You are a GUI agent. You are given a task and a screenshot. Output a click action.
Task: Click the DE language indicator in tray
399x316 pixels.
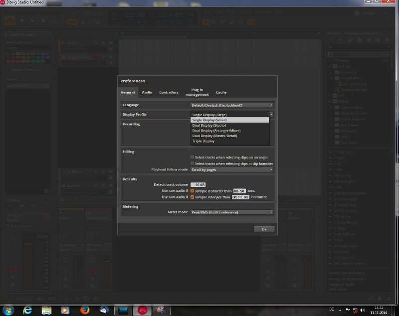tap(332, 310)
